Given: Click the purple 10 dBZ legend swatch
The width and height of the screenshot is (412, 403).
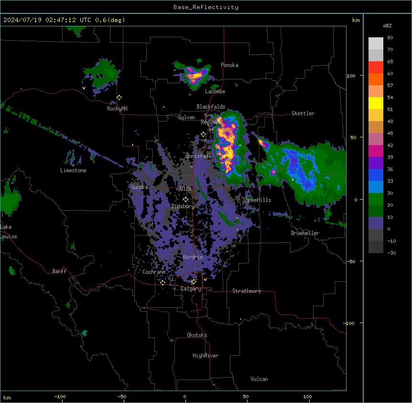Looking at the screenshot, I should coord(376,223).
